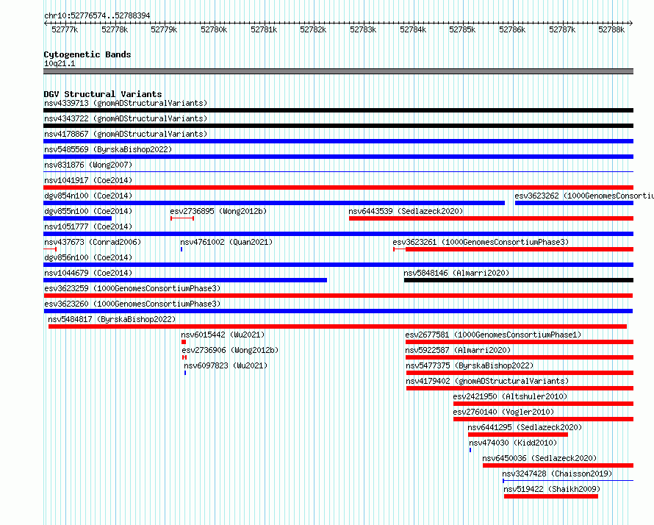This screenshot has width=654, height=525.
Task: Click the chr10:52776574..52788394 region label
Action: point(97,15)
